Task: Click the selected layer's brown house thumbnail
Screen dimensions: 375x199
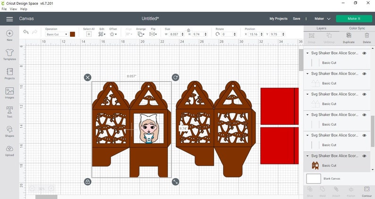Action: click(x=315, y=166)
